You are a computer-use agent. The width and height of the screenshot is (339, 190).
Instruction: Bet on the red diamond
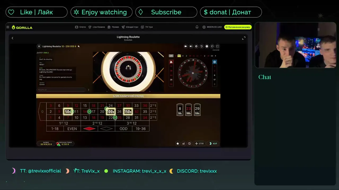[89, 129]
